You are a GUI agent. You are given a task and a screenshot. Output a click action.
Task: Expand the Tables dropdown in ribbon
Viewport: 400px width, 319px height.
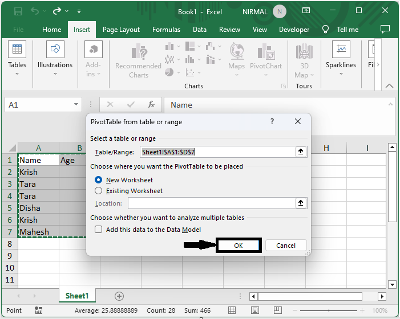coord(17,73)
